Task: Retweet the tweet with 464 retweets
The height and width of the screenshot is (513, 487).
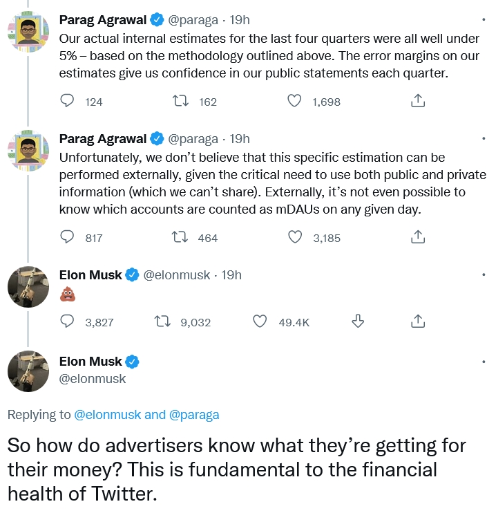Action: [180, 237]
